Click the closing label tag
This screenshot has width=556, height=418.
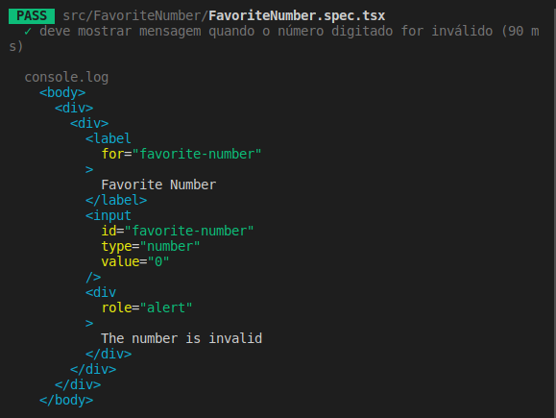click(x=116, y=200)
